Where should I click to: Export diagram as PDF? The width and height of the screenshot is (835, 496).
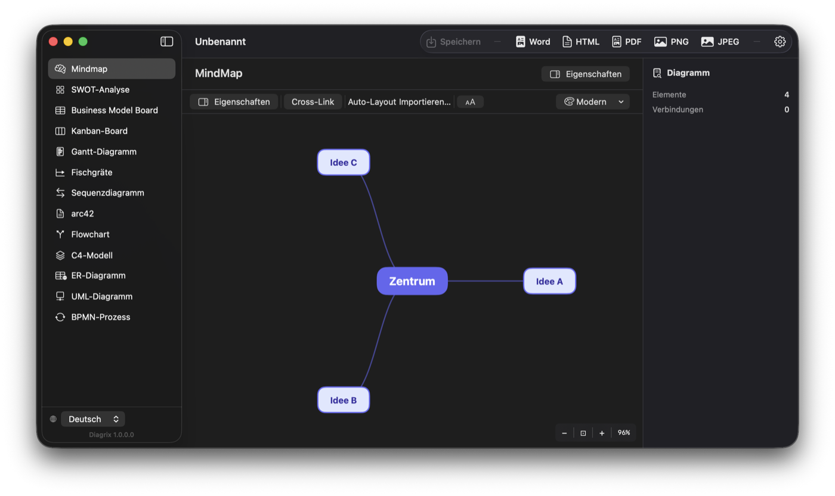626,42
